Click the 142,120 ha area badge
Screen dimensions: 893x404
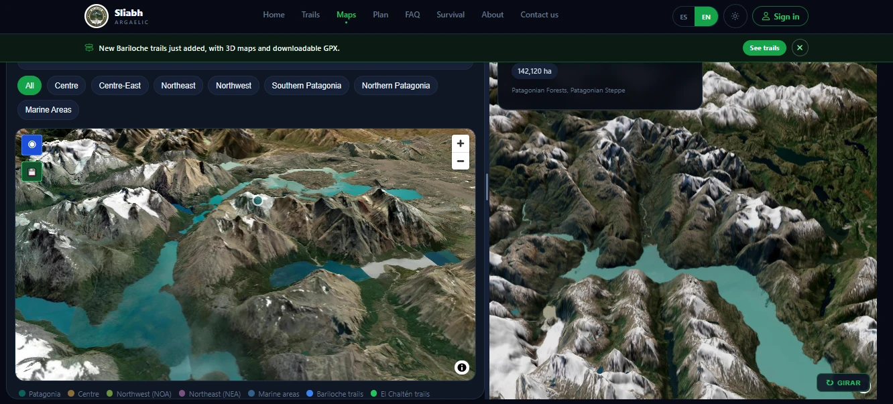point(534,71)
